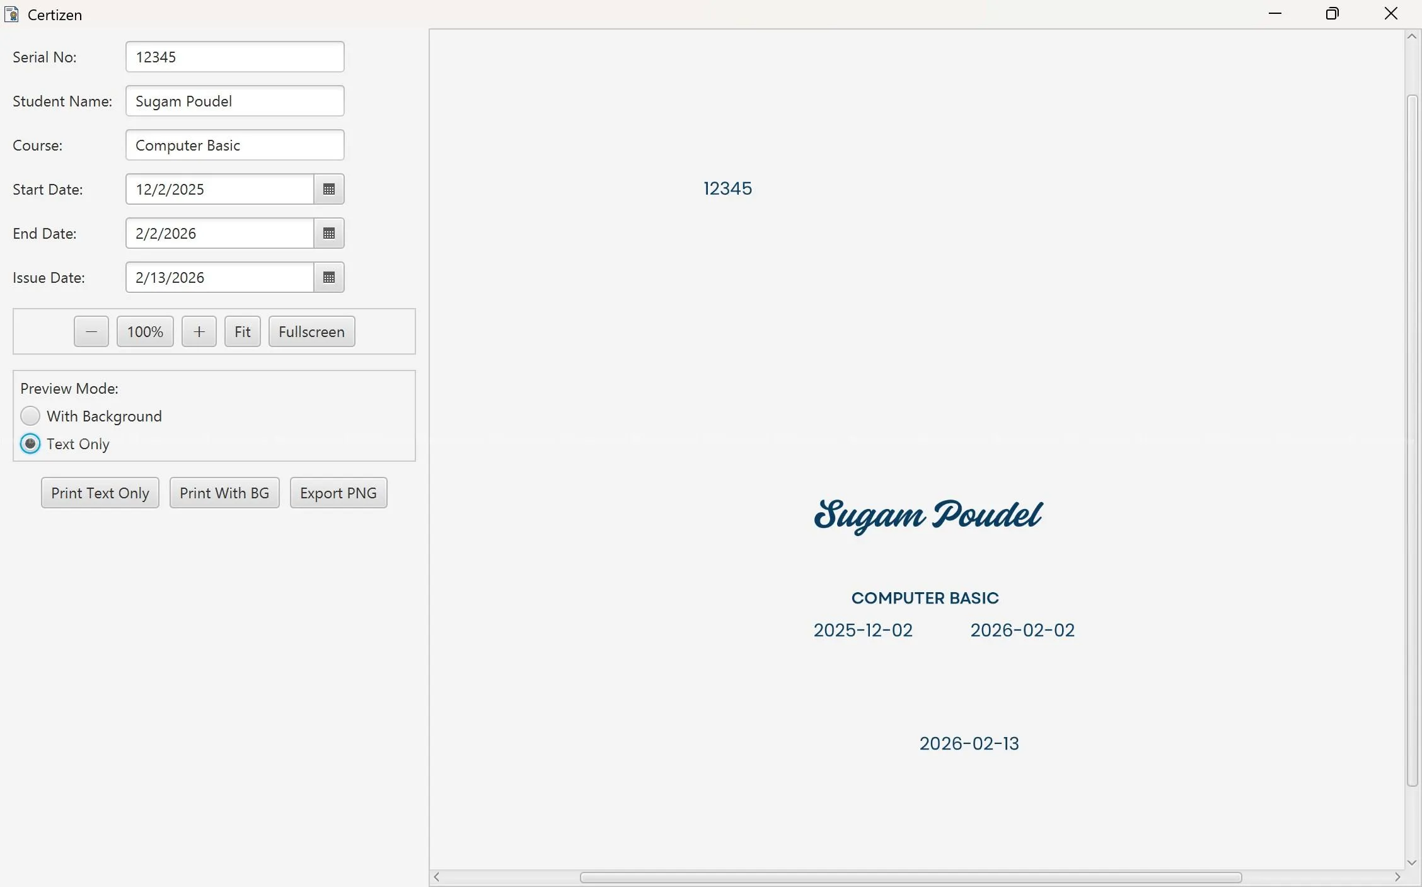Select the Text Only preview mode
The height and width of the screenshot is (887, 1422).
click(x=30, y=443)
